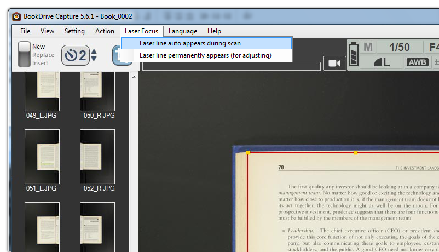Click the video camera live view icon
This screenshot has height=252, width=439.
334,64
